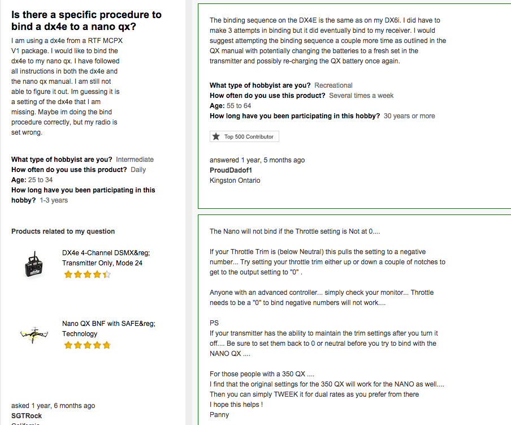Click Kingston Ontario location text
Image resolution: width=511 pixels, height=425 pixels.
[x=235, y=181]
